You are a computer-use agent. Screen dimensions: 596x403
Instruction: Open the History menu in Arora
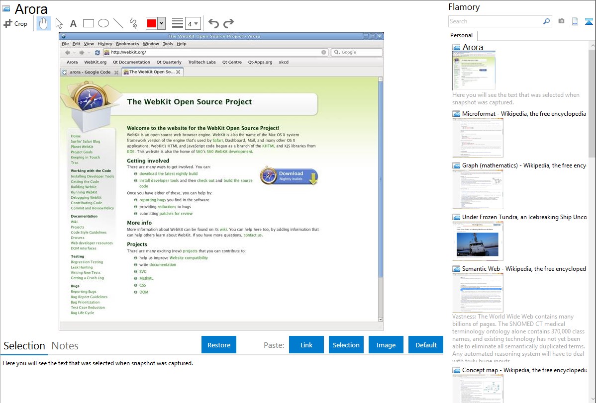point(104,44)
